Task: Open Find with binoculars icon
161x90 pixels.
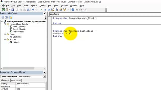Action: (x=28, y=10)
